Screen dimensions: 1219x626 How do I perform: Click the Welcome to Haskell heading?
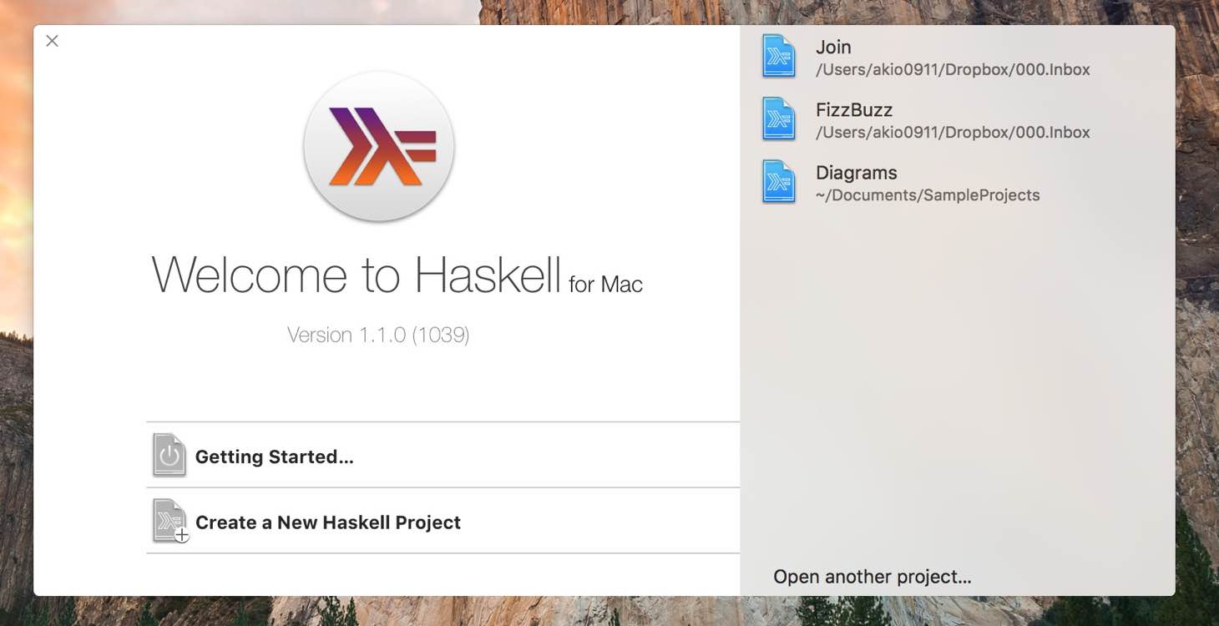(397, 274)
